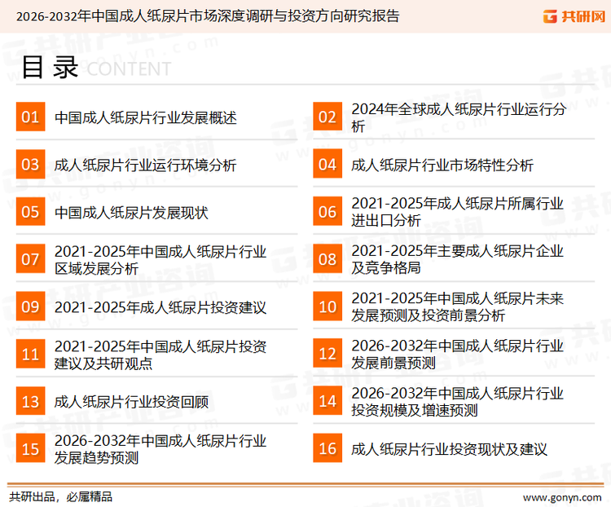611x507 pixels.
Task: Click the orange 10 number box
Action: pyautogui.click(x=327, y=306)
